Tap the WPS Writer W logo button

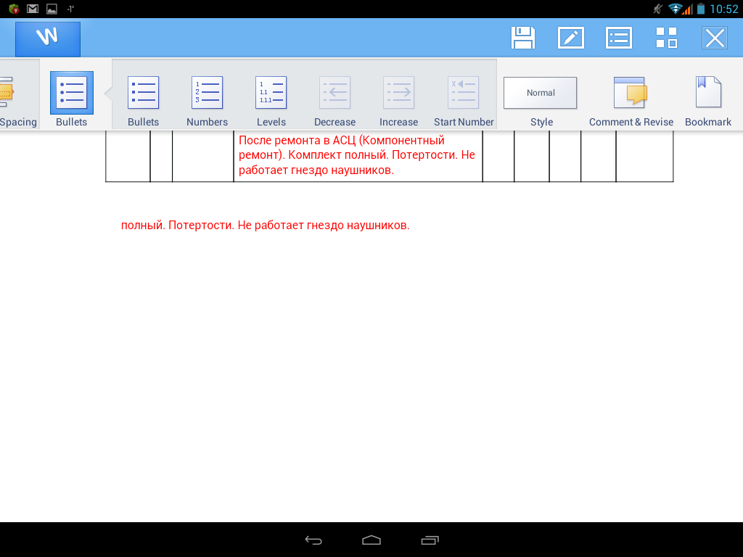(x=48, y=39)
